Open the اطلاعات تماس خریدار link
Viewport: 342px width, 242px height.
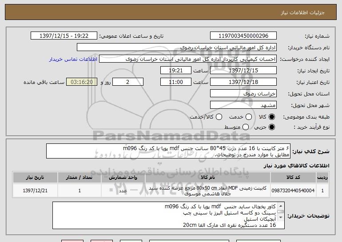[73, 60]
